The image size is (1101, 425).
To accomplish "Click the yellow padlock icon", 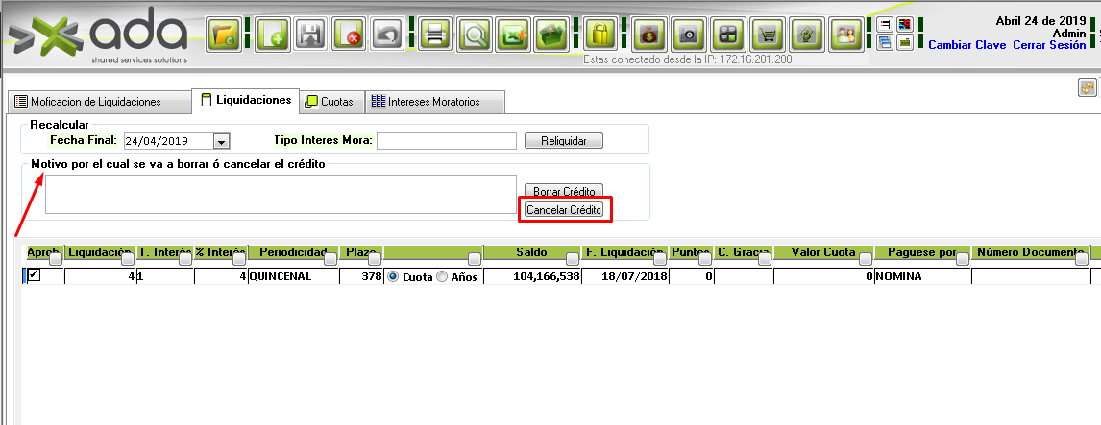I will tap(600, 35).
